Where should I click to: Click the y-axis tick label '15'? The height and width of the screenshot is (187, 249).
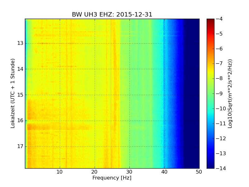click(20, 95)
